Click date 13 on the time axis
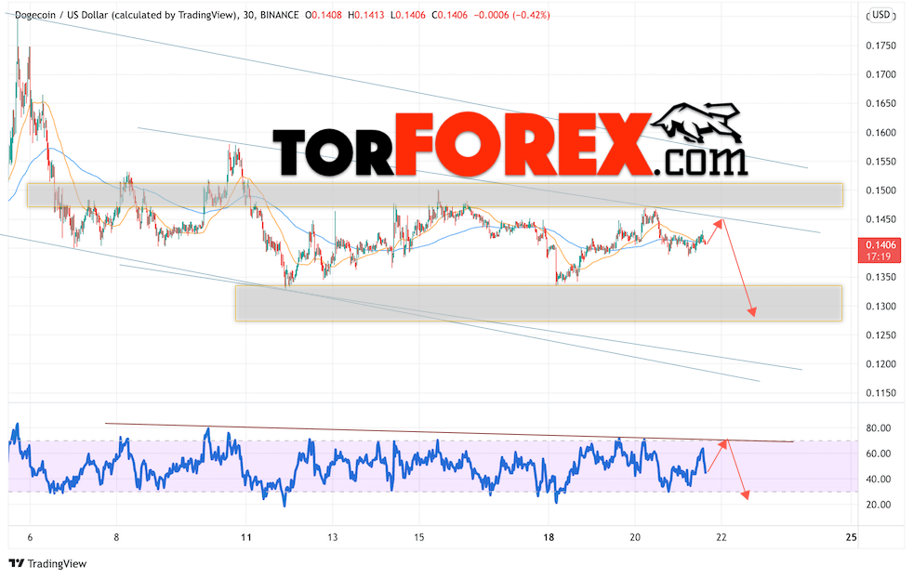The width and height of the screenshot is (913, 578). click(333, 537)
